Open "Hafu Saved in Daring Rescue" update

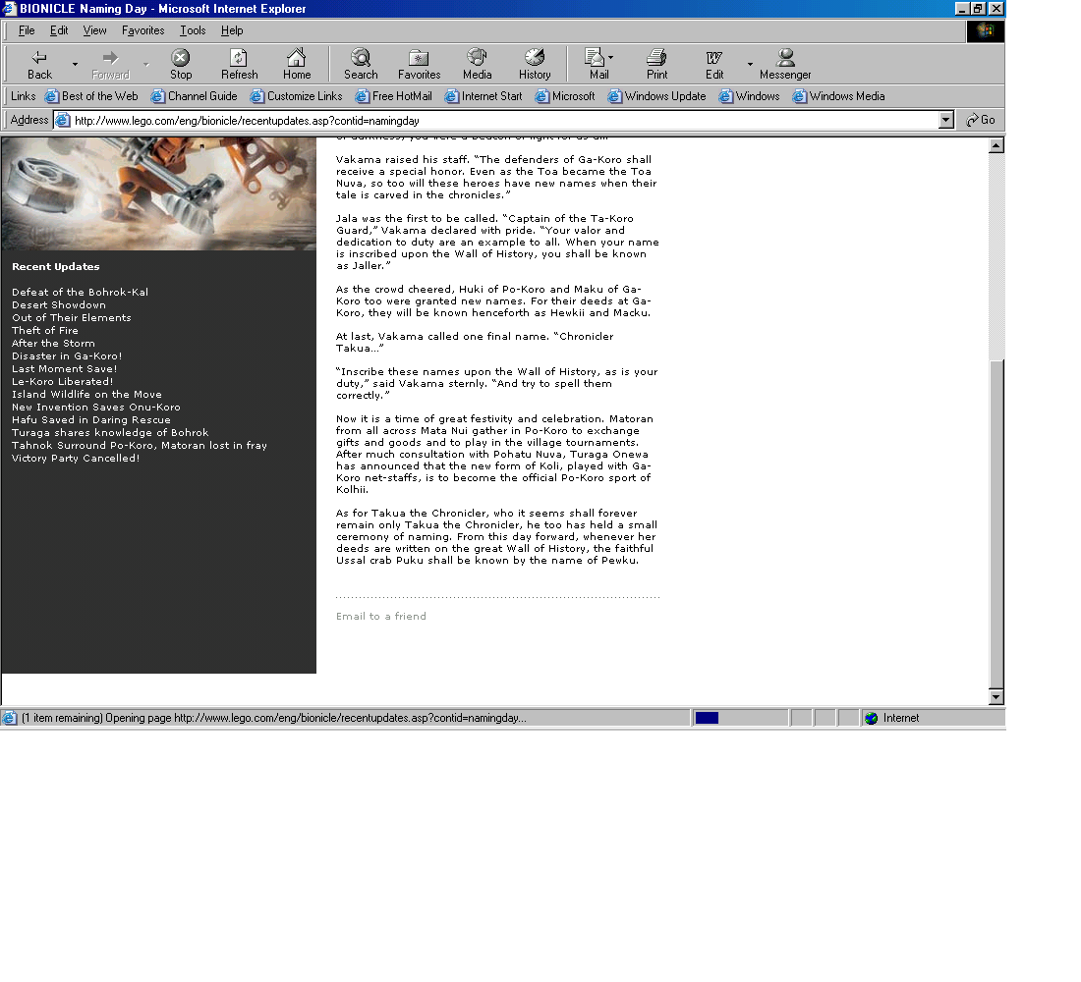(x=91, y=419)
